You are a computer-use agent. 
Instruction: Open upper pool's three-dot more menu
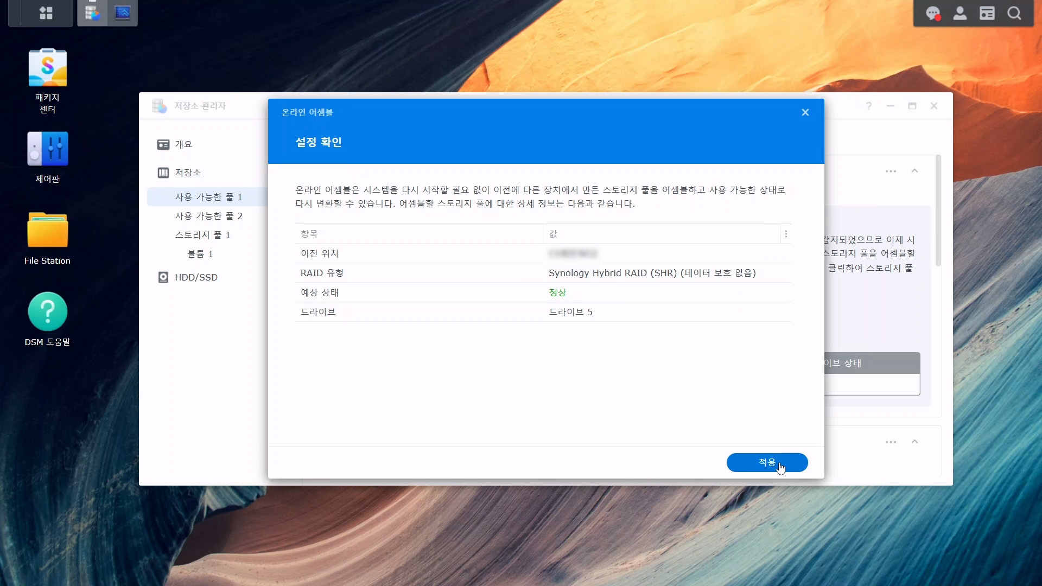point(891,171)
